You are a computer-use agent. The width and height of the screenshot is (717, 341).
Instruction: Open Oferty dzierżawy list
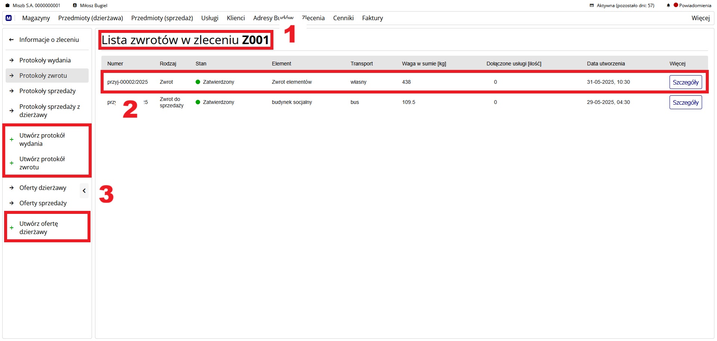click(x=43, y=188)
